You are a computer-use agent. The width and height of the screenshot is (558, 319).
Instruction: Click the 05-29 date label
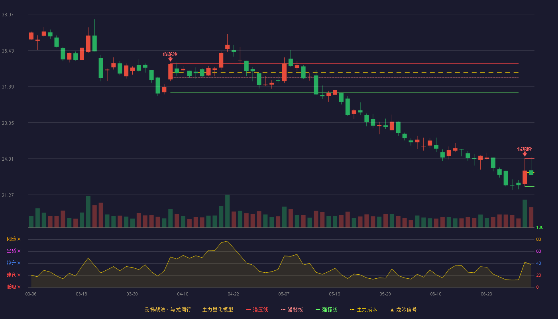click(385, 294)
